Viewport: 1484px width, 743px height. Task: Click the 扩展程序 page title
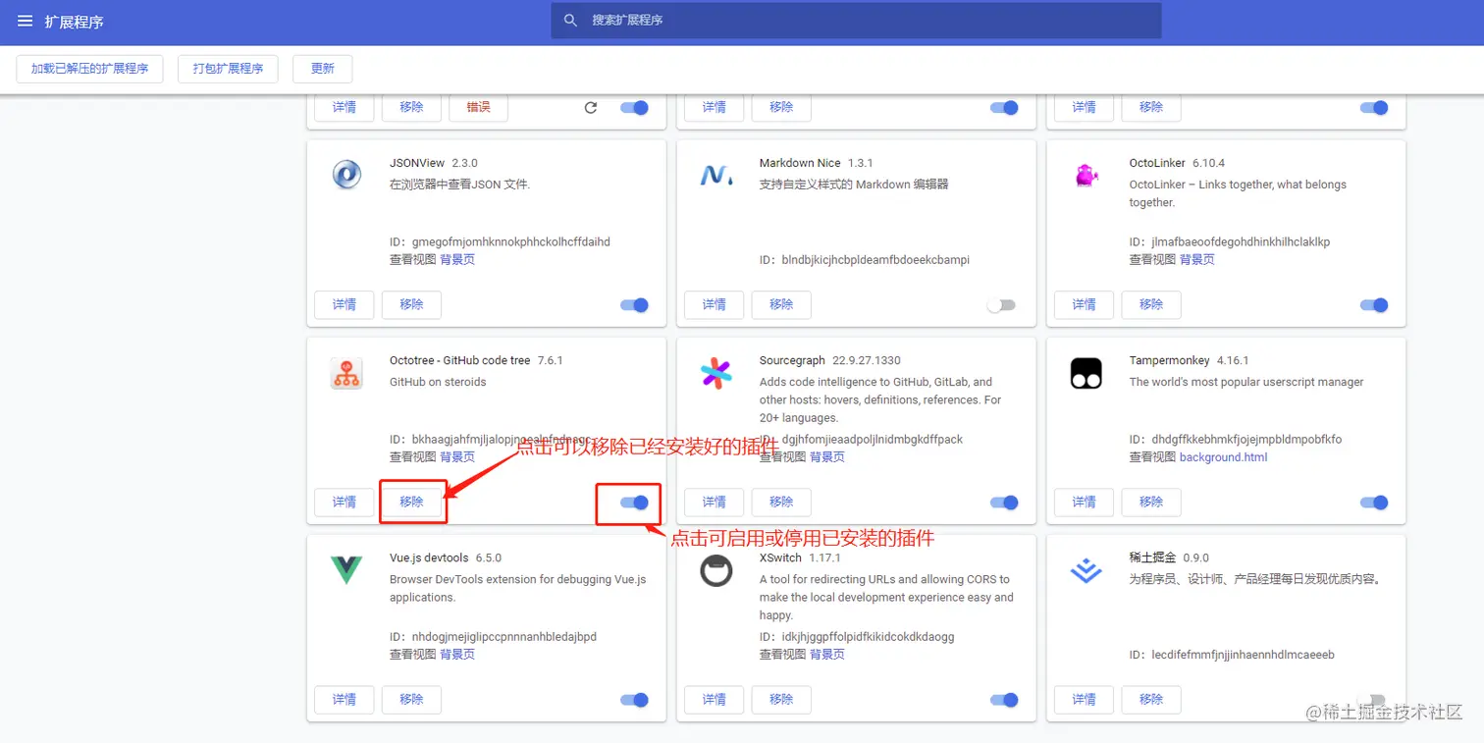pyautogui.click(x=75, y=22)
